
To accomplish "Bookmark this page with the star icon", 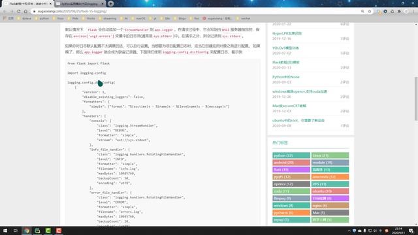I will click(370, 11).
